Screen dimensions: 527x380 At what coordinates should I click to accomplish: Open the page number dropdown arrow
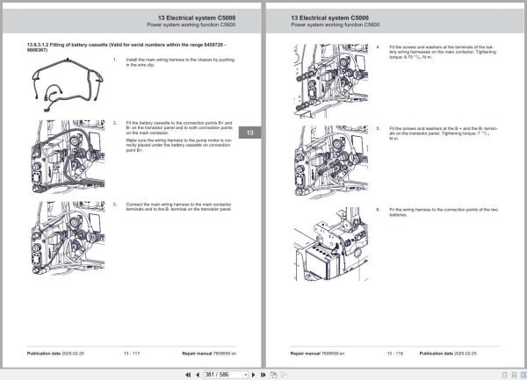[x=246, y=375]
